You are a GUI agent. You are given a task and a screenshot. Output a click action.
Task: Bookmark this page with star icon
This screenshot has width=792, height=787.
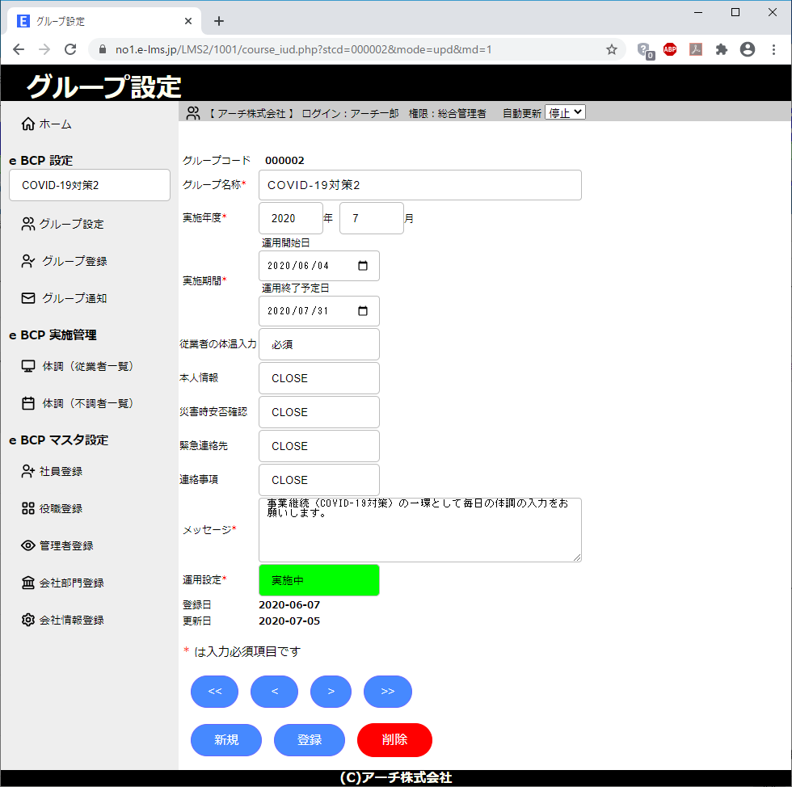[x=612, y=49]
